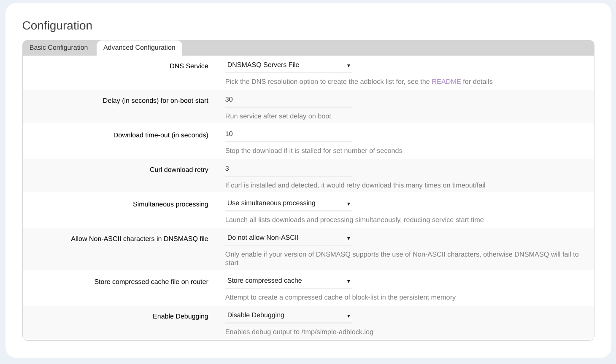Open the DNS Service dropdown
616x364 pixels.
[288, 65]
